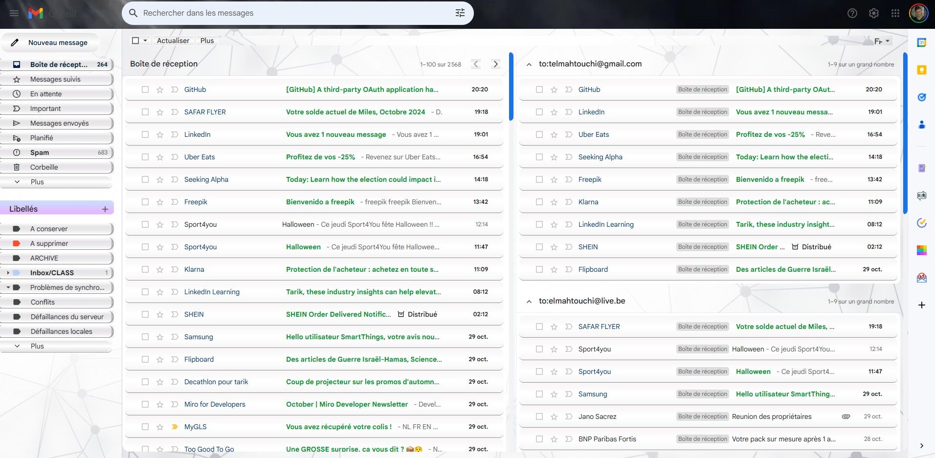Open the A supprimer label
This screenshot has width=935, height=458.
[x=57, y=243]
